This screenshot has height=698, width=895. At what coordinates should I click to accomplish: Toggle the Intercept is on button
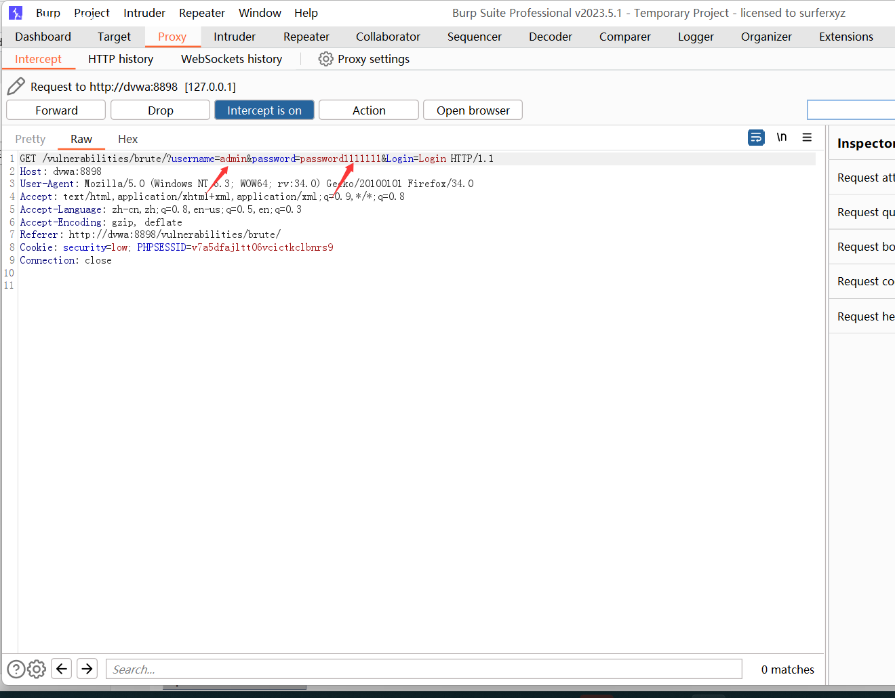(x=264, y=110)
